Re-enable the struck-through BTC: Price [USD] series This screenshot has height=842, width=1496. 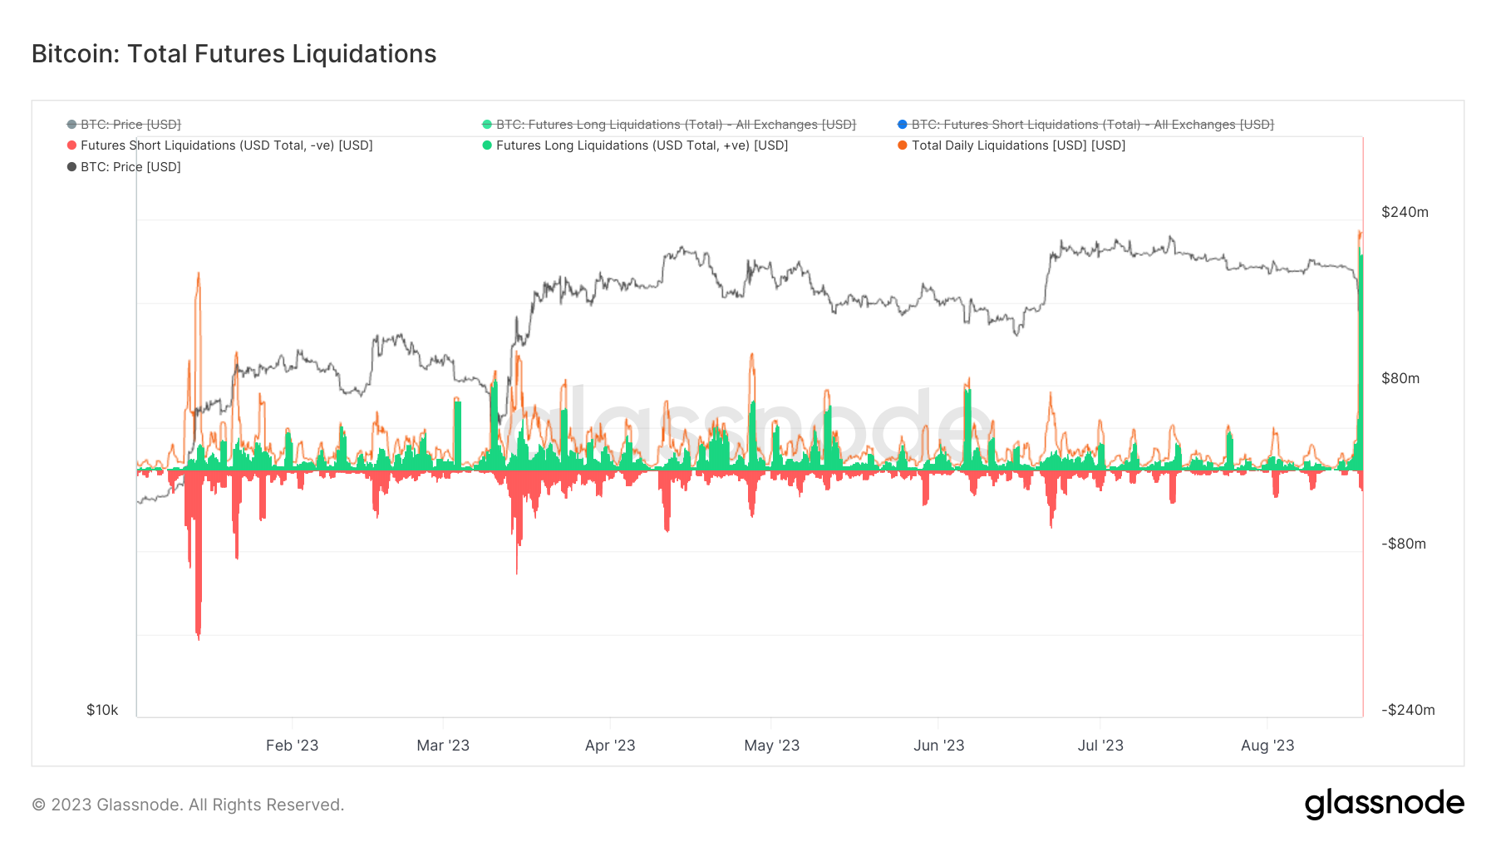click(129, 124)
